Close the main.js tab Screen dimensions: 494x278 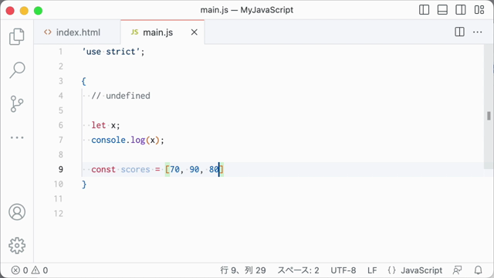[x=195, y=32]
